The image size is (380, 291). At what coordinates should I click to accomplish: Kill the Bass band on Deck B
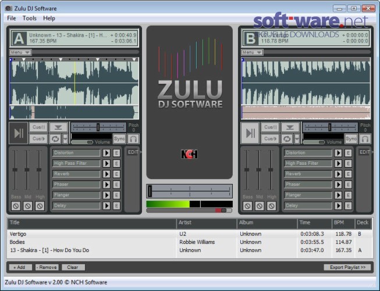tap(247, 206)
